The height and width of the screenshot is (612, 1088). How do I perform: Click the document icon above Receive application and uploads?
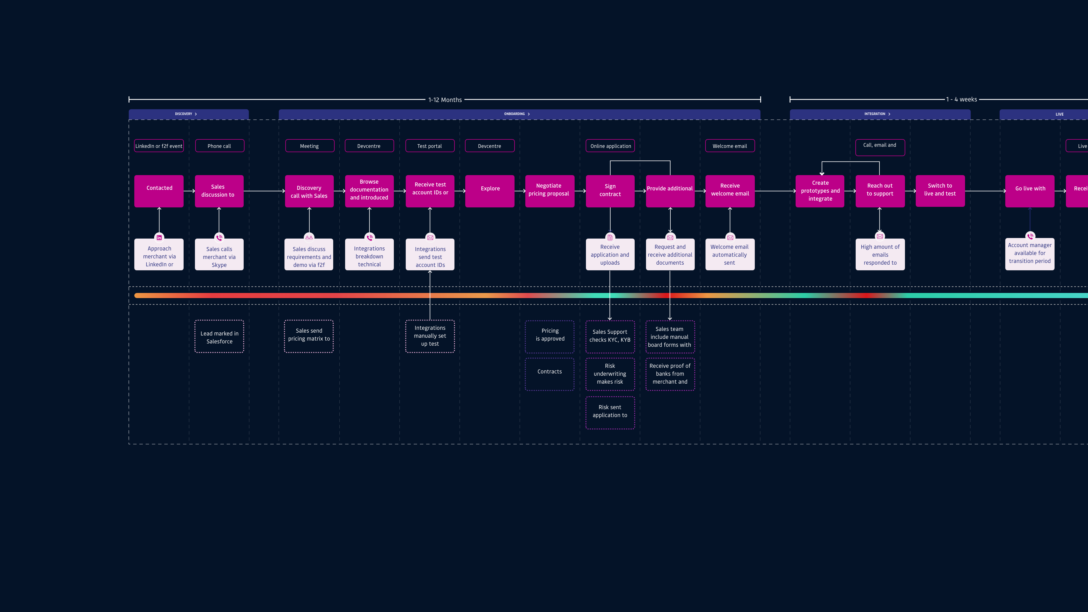click(610, 237)
